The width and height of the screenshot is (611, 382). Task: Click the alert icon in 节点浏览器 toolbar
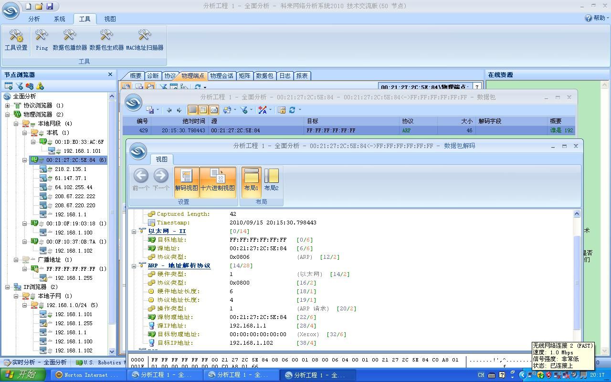point(40,86)
